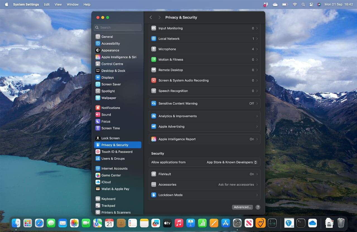The height and width of the screenshot is (232, 357).
Task: Click the Apple Intelligence Report icon
Action: [154, 139]
